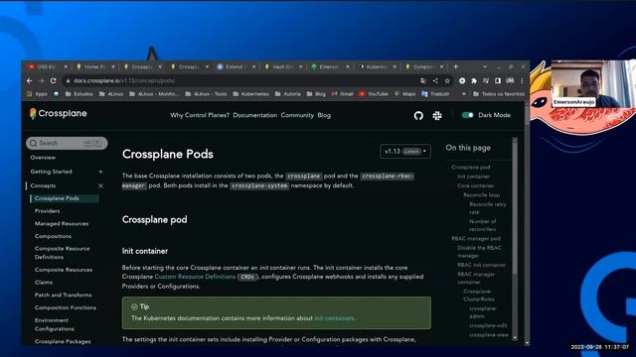Open Patch and Transforms sidebar item
Image resolution: width=636 pixels, height=357 pixels.
[64, 295]
